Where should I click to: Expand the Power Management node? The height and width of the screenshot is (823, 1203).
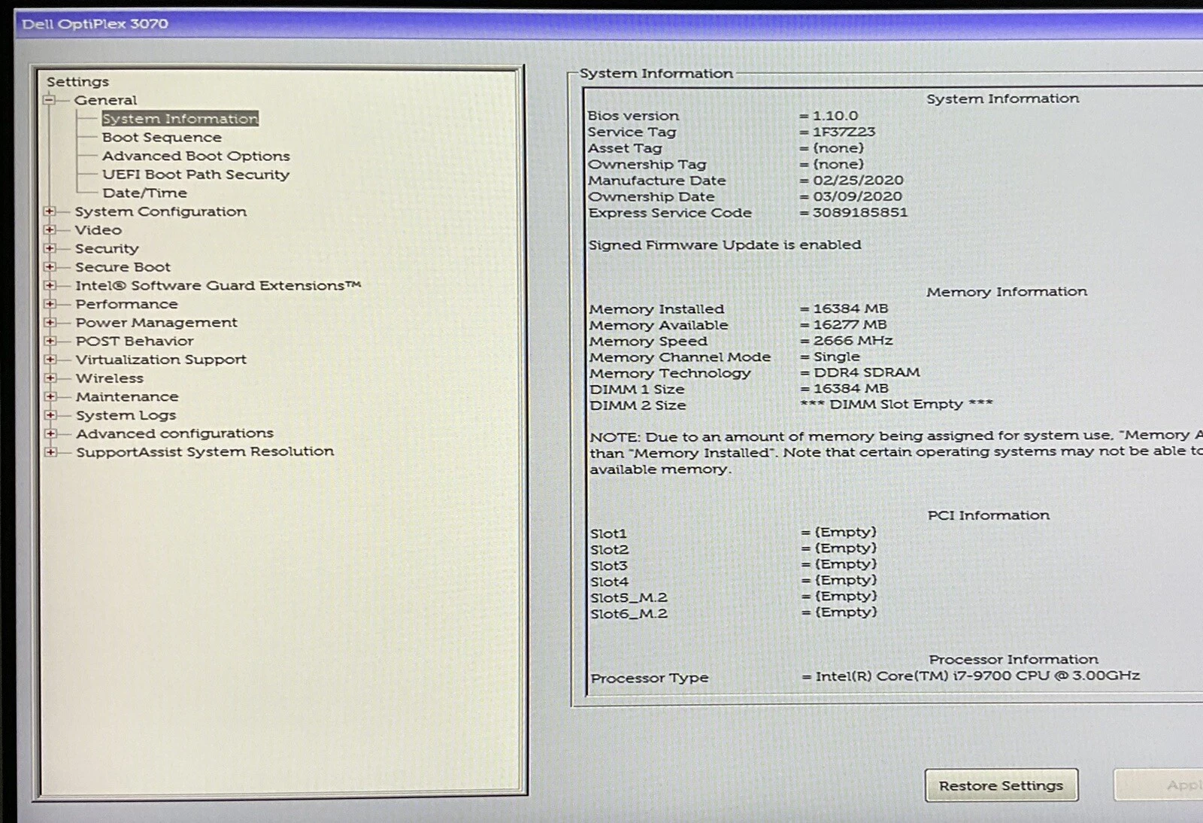pos(50,322)
